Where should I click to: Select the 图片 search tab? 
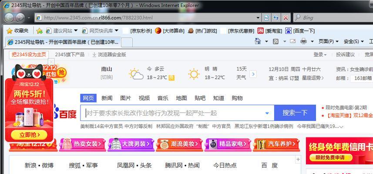point(126,98)
